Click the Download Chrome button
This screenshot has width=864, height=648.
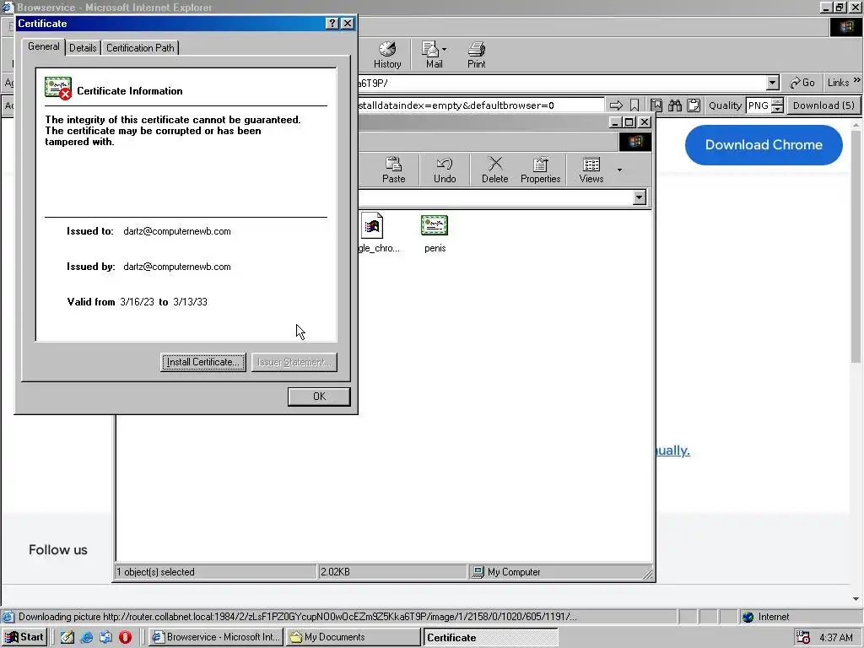pyautogui.click(x=764, y=145)
